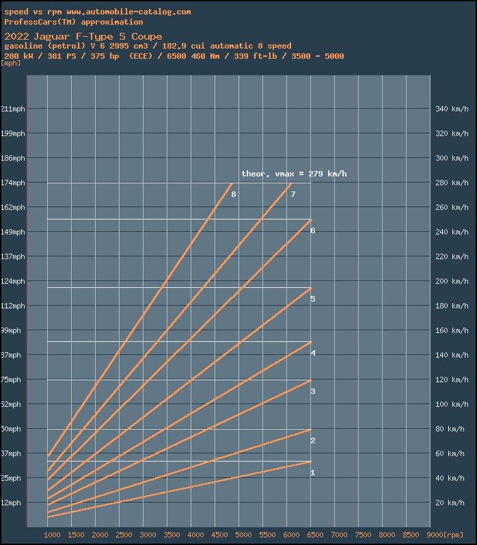Click gear label 5 on the chart

(x=313, y=299)
